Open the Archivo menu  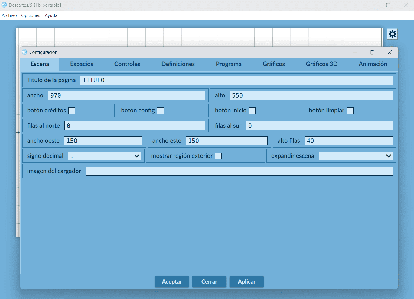9,15
